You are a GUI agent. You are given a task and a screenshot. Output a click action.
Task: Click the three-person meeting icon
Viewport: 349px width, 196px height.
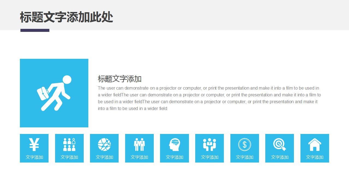click(209, 144)
